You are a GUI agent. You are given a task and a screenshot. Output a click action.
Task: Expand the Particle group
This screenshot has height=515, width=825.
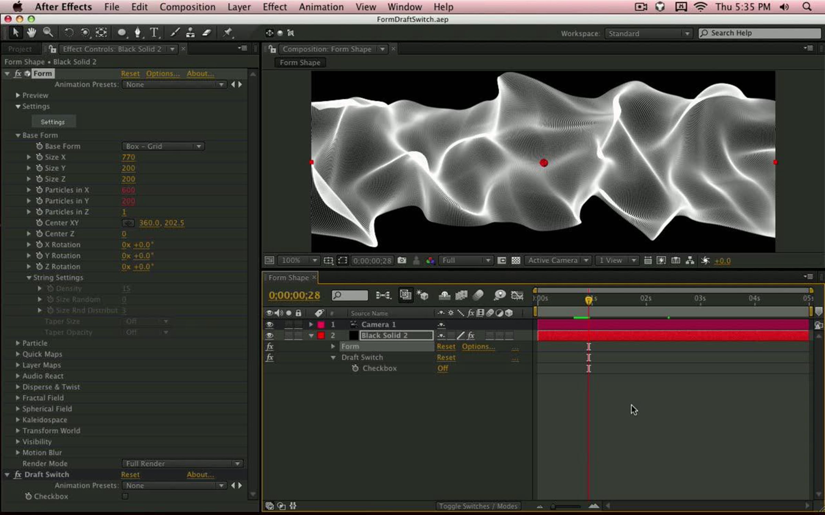[x=18, y=343]
